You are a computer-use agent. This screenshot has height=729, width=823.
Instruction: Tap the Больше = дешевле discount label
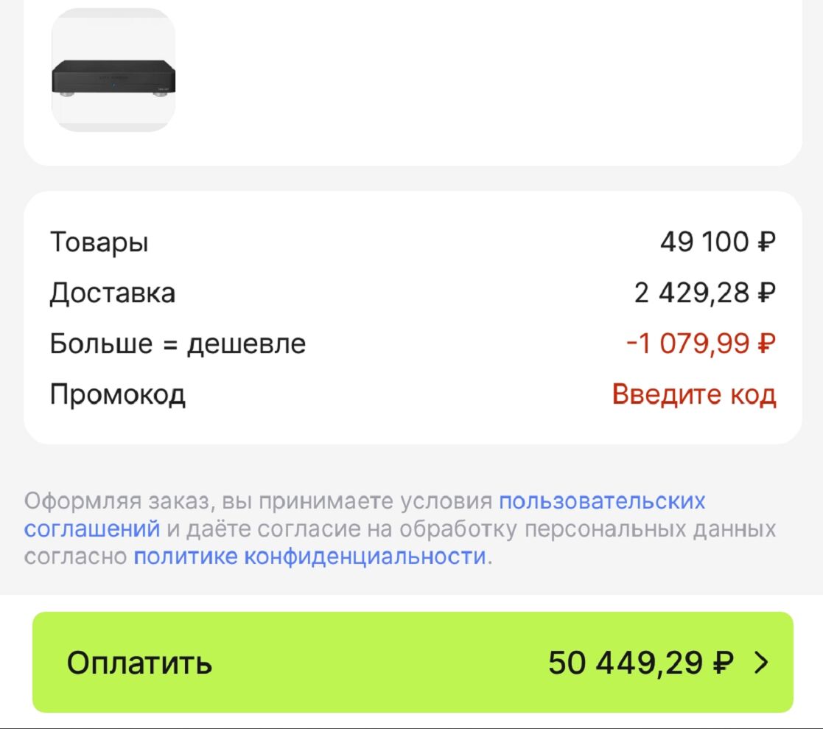pyautogui.click(x=178, y=343)
